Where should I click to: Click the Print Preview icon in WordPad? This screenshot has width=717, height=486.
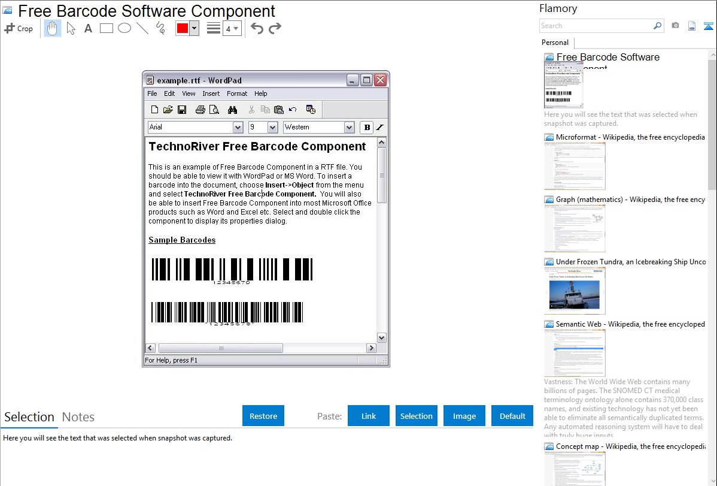214,110
